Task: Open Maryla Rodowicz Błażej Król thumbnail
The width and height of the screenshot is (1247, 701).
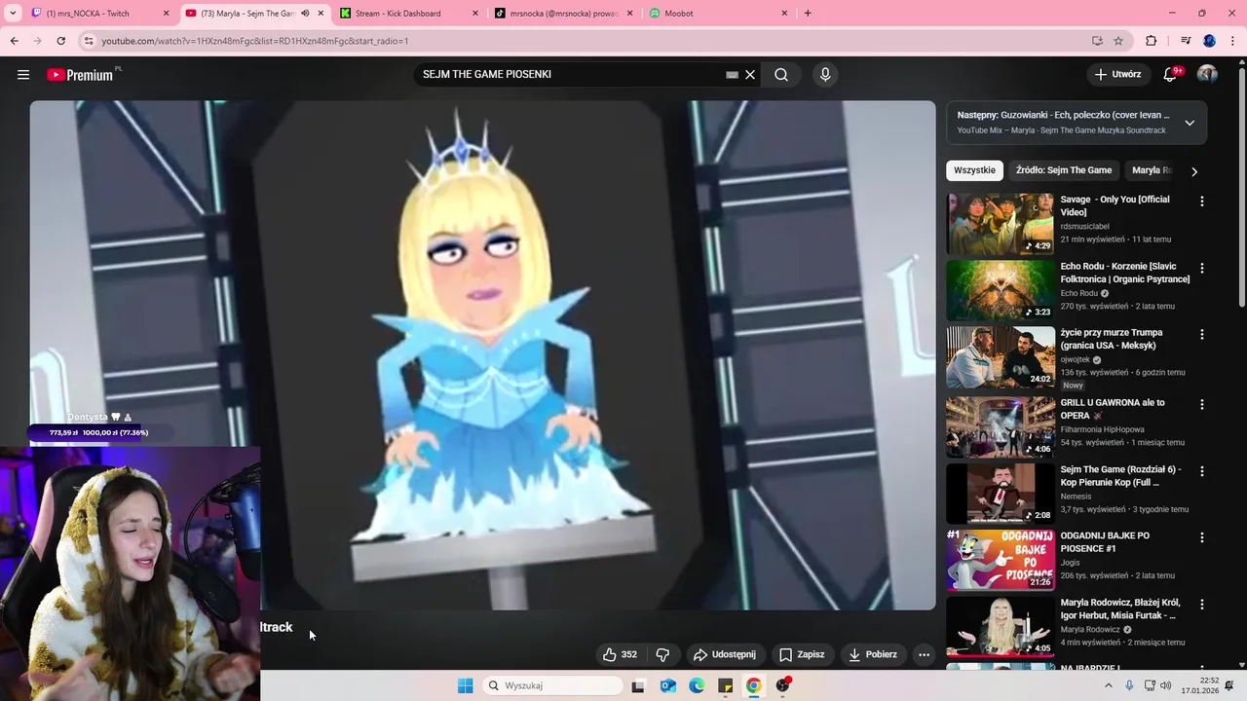Action: (x=1000, y=627)
